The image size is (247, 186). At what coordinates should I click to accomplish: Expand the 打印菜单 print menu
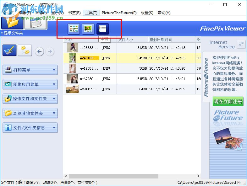point(30,70)
